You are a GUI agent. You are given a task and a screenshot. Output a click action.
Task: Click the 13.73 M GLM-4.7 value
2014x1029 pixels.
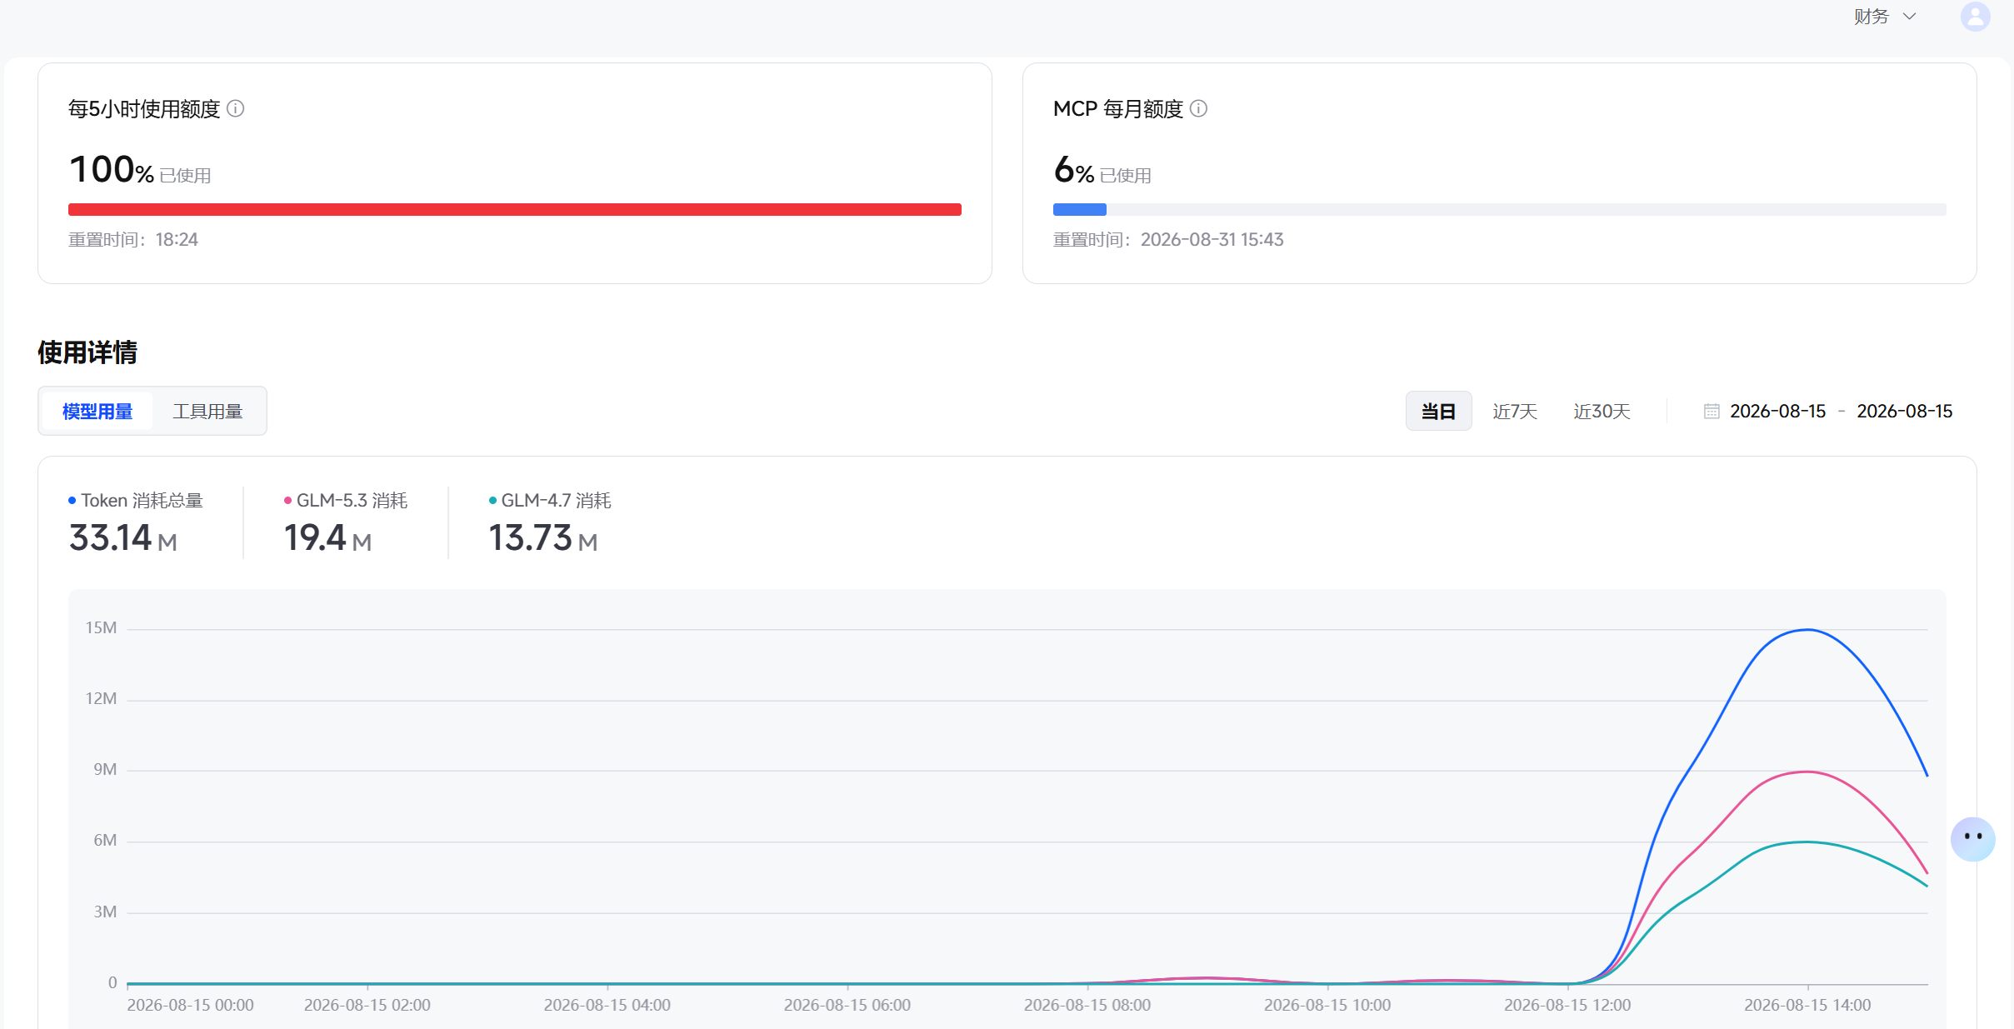point(543,537)
